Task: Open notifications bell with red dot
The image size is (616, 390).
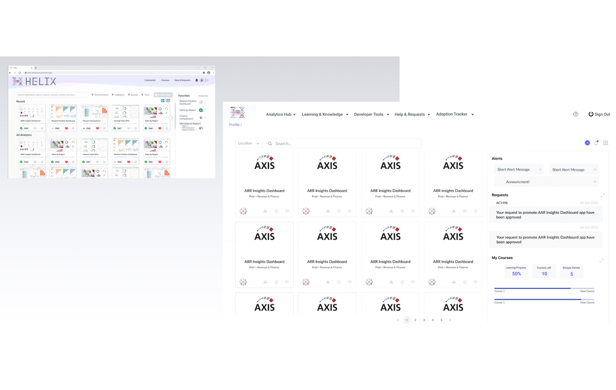Action: 596,143
